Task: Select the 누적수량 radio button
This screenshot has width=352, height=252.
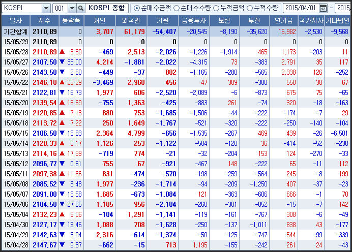Action: 250,8
